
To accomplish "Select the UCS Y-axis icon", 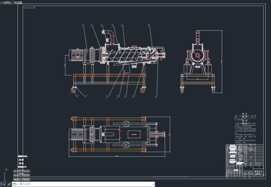I will (x=6, y=170).
